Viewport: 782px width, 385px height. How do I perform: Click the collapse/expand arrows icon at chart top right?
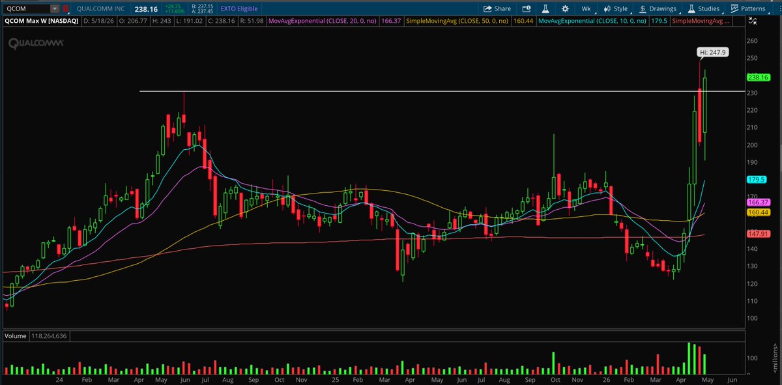click(753, 21)
